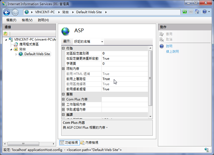Click the blue Help question icon in toolbar
214x155 pixels.
click(204, 12)
